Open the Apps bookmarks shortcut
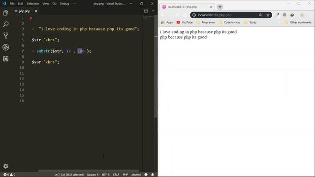This screenshot has height=177, width=315. (x=167, y=22)
